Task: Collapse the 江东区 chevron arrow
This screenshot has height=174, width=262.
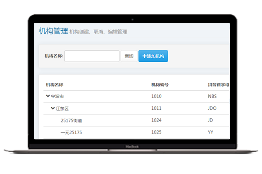Action: 53,108
